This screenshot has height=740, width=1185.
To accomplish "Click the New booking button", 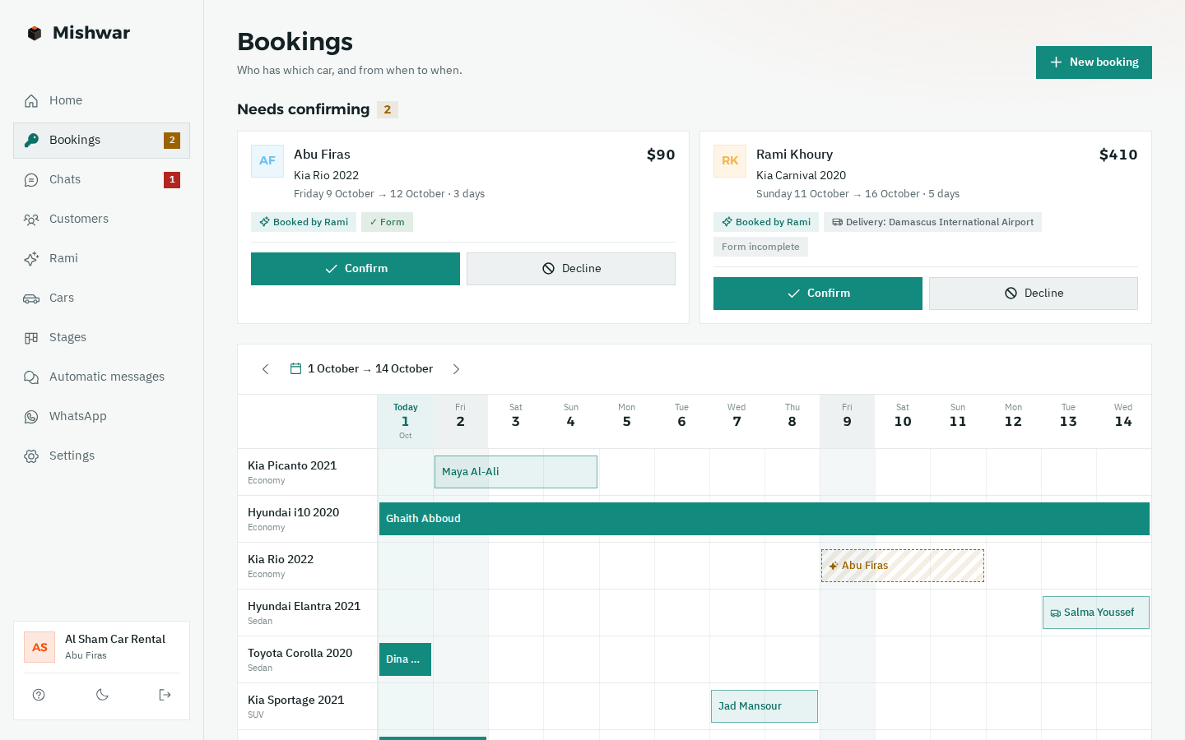I will pyautogui.click(x=1094, y=62).
